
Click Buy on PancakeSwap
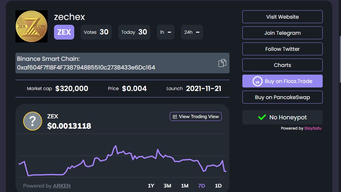[282, 97]
